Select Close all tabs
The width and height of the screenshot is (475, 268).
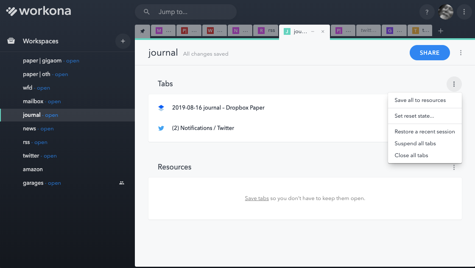[425, 155]
